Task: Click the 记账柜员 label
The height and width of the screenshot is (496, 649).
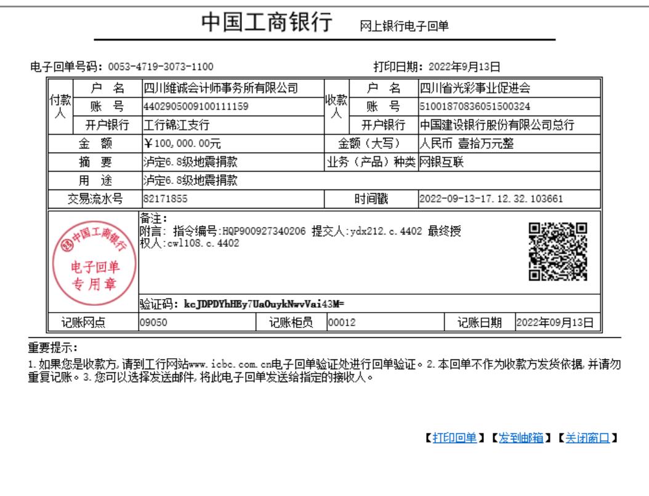Action: tap(291, 322)
